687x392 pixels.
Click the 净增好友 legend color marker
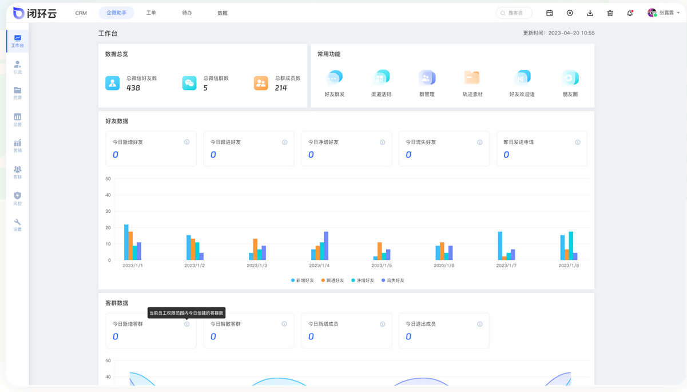click(353, 280)
